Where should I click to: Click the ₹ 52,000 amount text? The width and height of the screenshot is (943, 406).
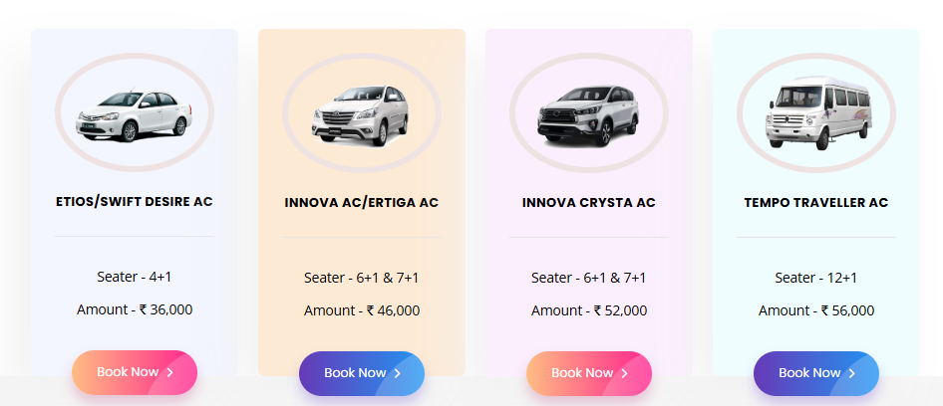tap(620, 311)
